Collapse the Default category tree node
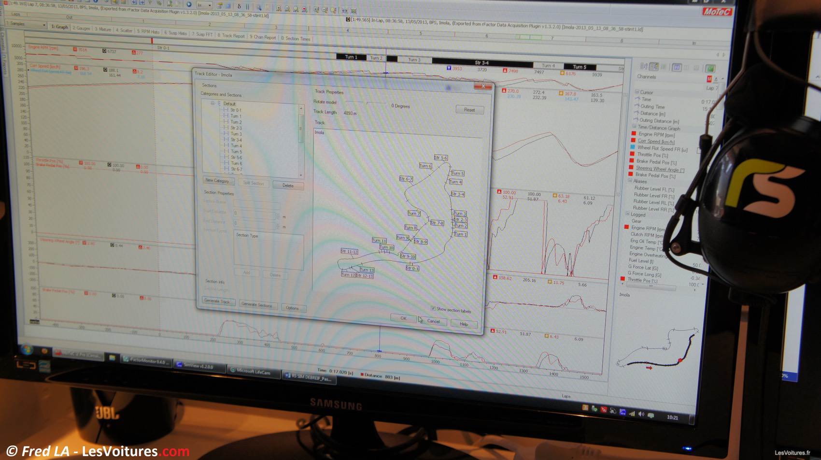821x460 pixels. click(212, 103)
